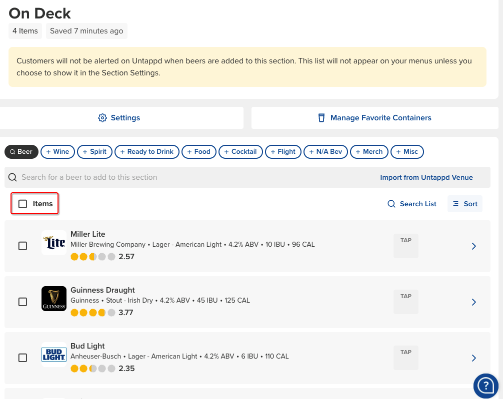Click the gear icon beside Settings

102,118
